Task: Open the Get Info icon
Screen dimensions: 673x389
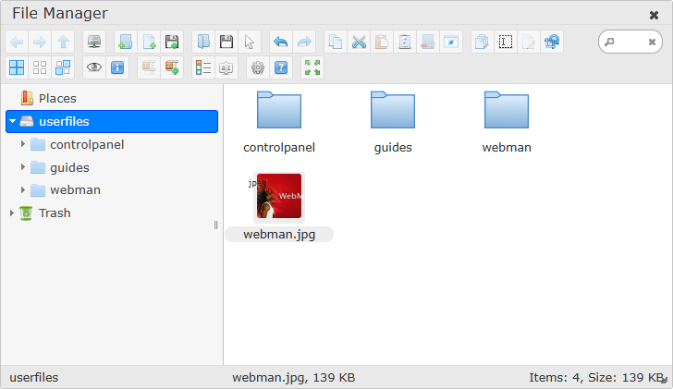Action: click(117, 67)
